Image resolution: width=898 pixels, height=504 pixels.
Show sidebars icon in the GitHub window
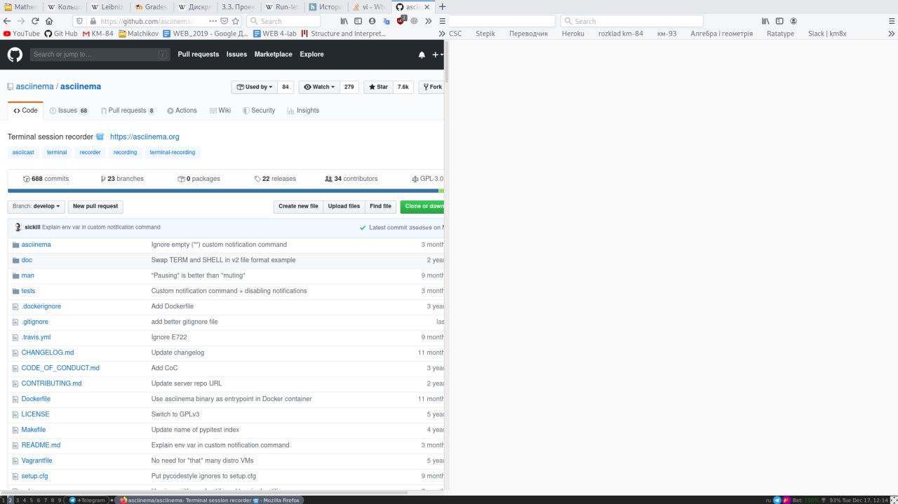coord(358,21)
